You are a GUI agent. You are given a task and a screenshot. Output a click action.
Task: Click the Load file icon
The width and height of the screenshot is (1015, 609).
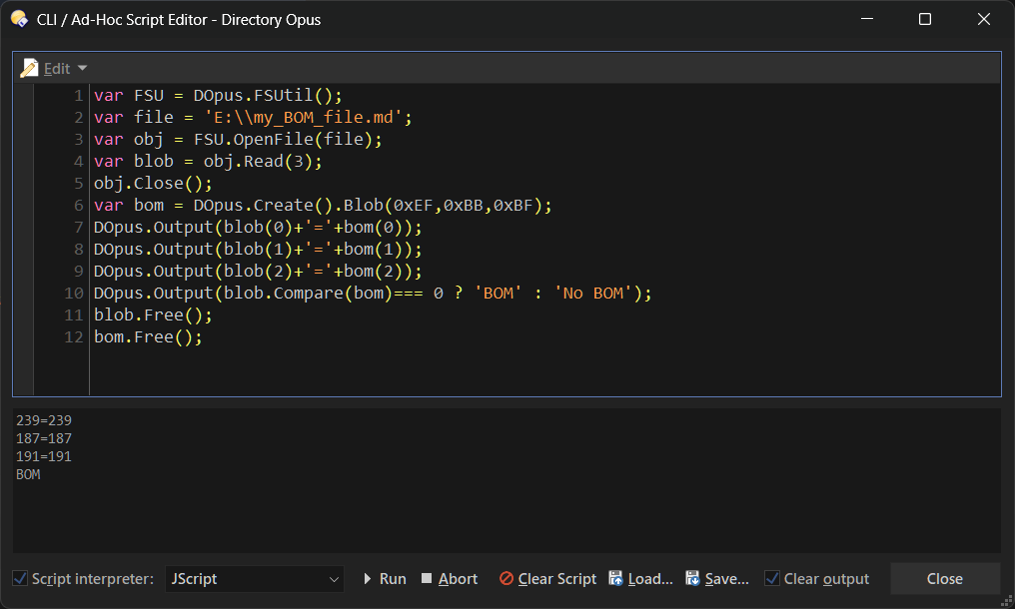[x=616, y=579]
